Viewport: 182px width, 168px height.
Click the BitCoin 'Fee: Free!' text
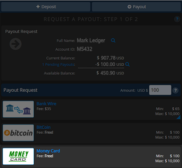click(x=45, y=132)
